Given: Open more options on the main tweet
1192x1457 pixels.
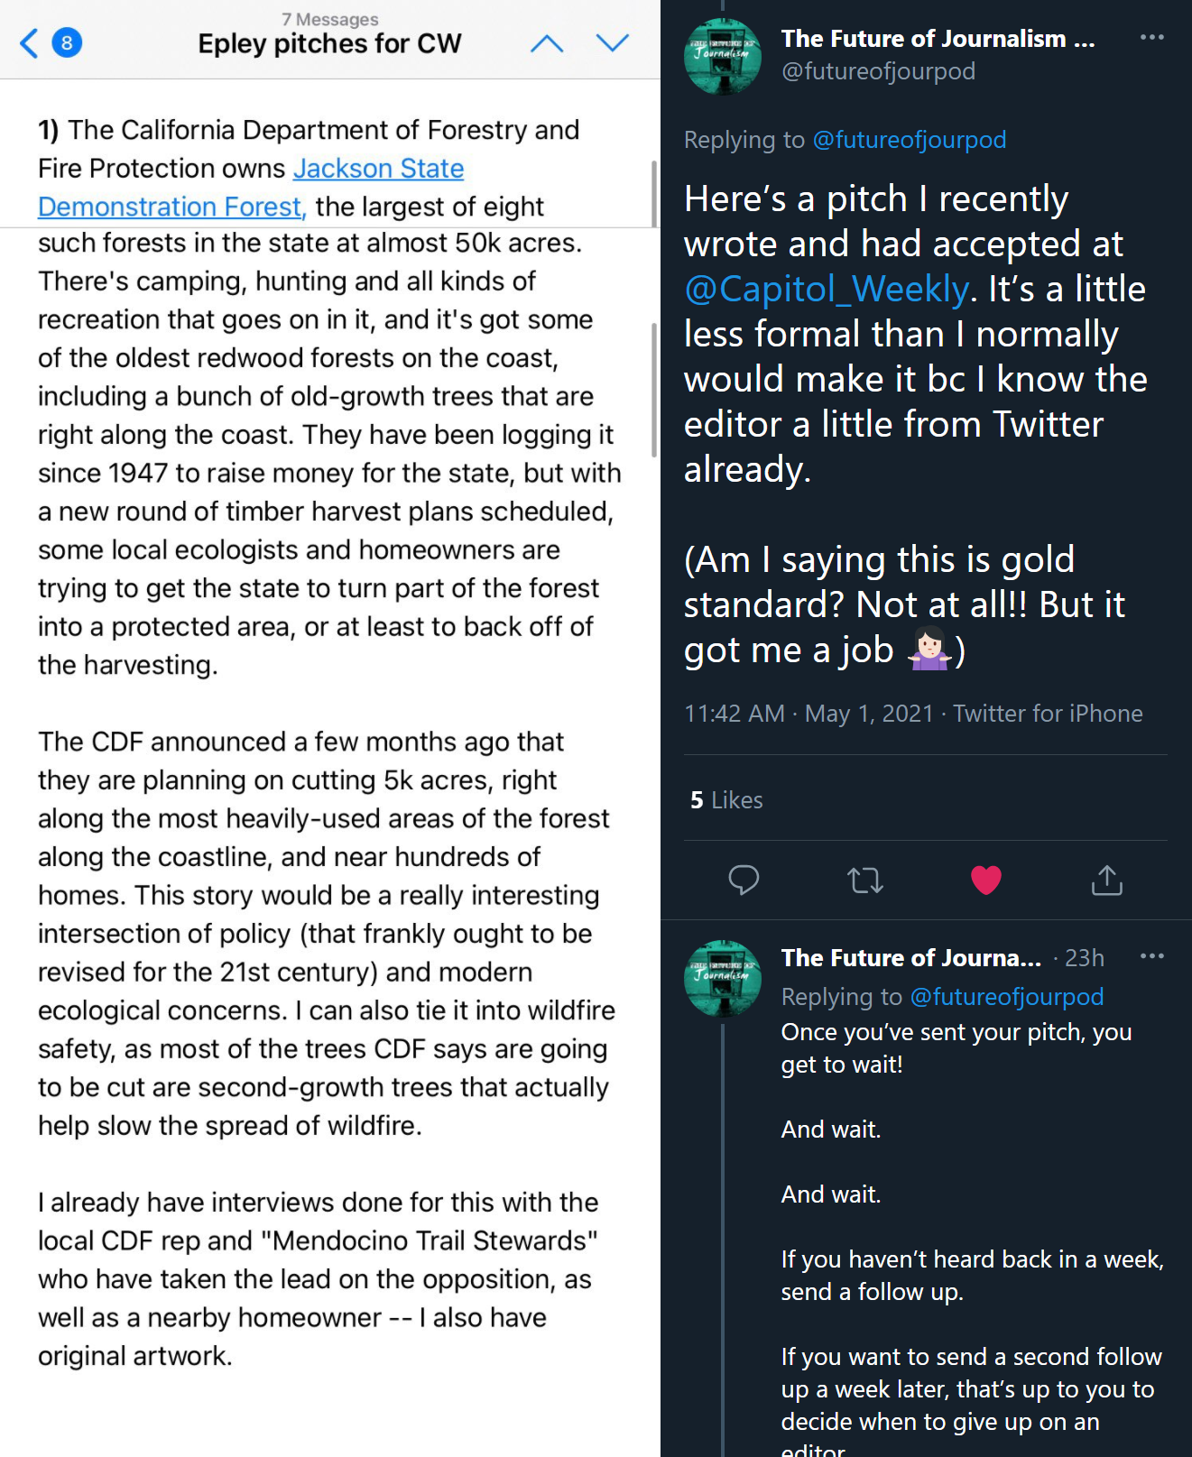Looking at the screenshot, I should click(x=1151, y=37).
